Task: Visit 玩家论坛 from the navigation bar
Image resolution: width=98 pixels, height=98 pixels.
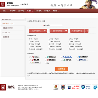Action: [38, 11]
